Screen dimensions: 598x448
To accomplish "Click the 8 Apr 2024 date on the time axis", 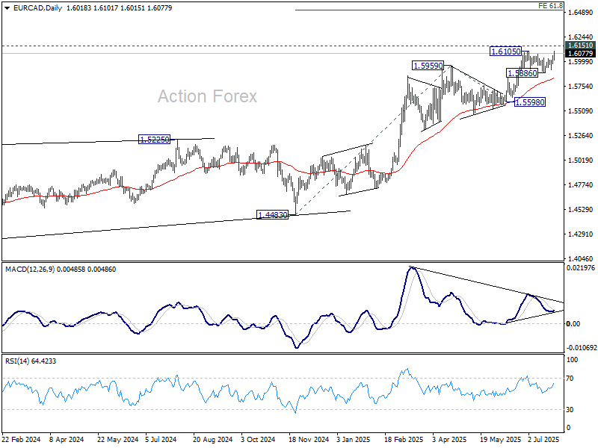I will [67, 439].
